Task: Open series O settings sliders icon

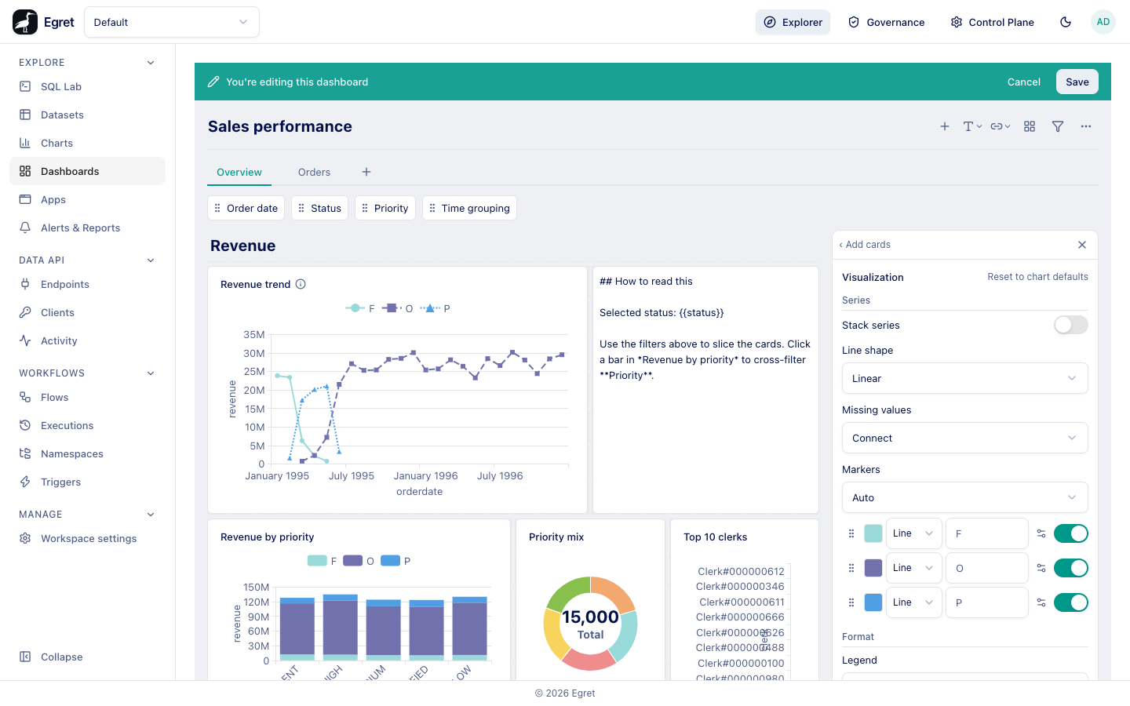Action: (1041, 568)
